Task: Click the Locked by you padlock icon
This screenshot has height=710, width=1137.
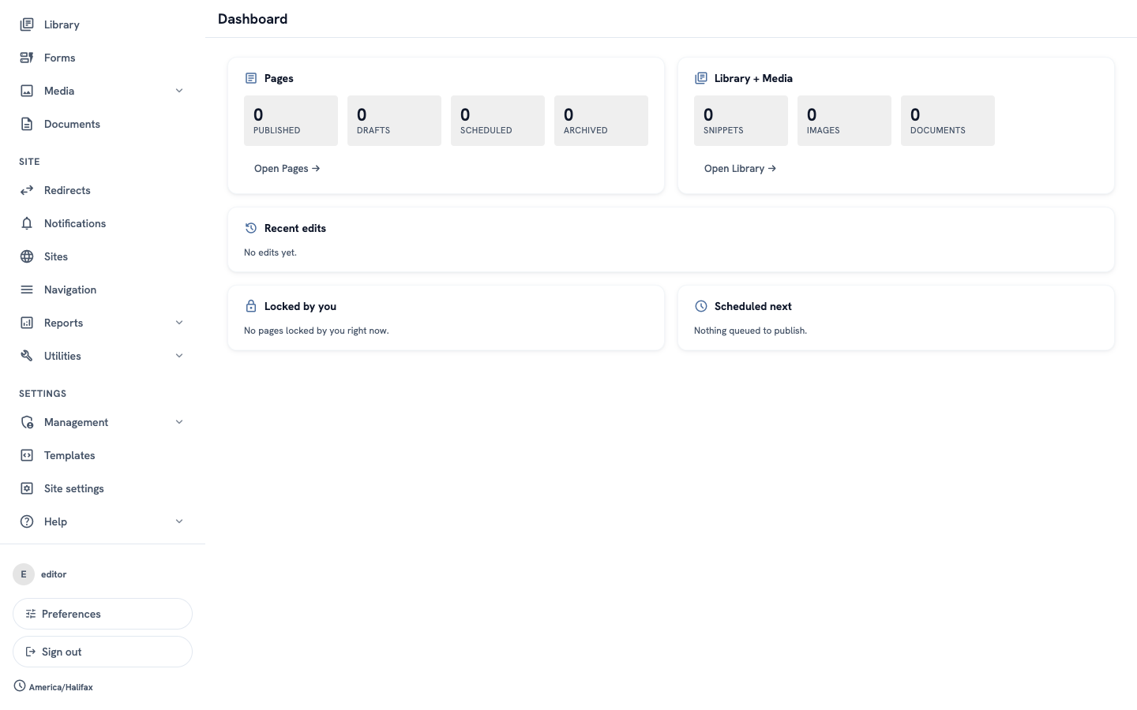Action: coord(251,306)
